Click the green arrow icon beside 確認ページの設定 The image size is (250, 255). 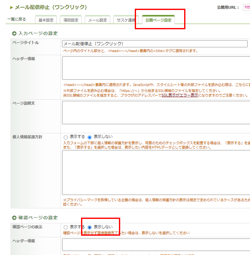coord(14,218)
